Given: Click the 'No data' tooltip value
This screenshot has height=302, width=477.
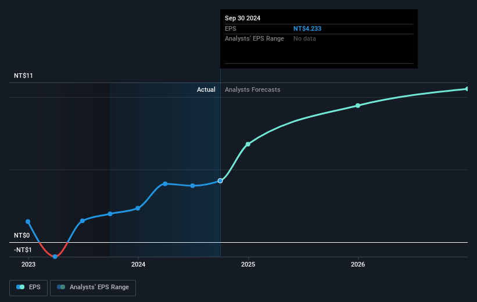Looking at the screenshot, I should pos(304,39).
